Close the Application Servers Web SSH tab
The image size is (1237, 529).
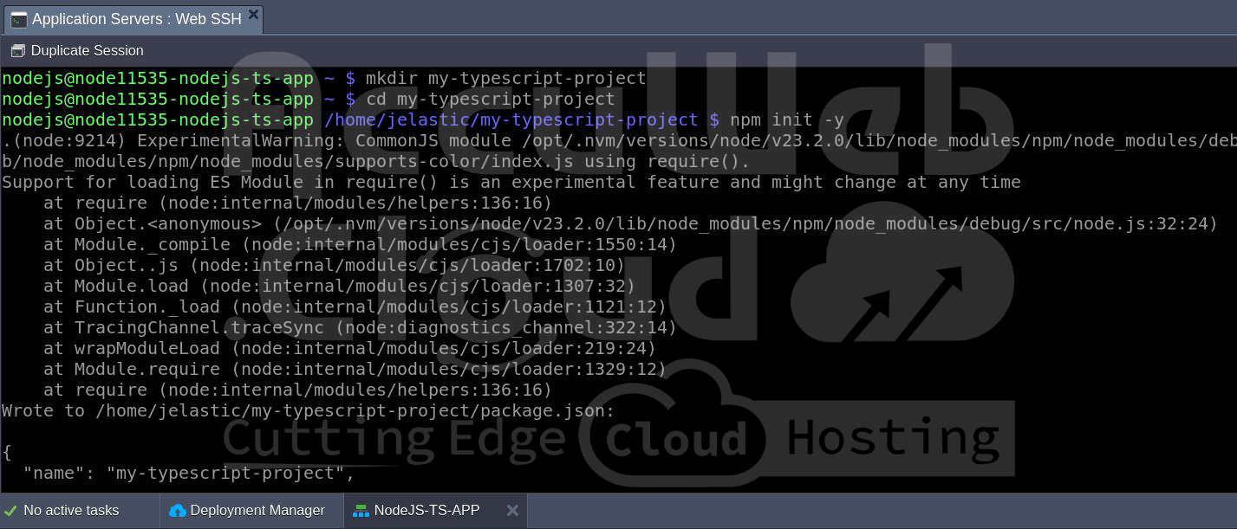[253, 15]
